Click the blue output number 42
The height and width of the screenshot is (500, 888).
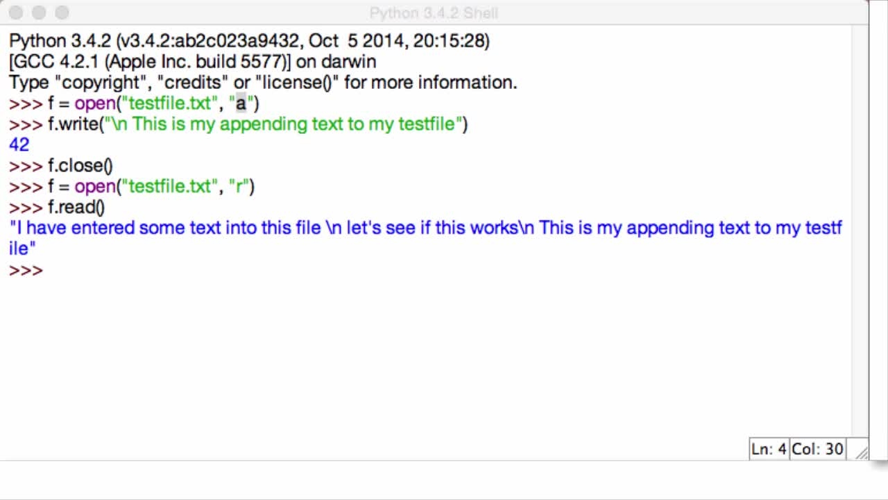click(19, 145)
